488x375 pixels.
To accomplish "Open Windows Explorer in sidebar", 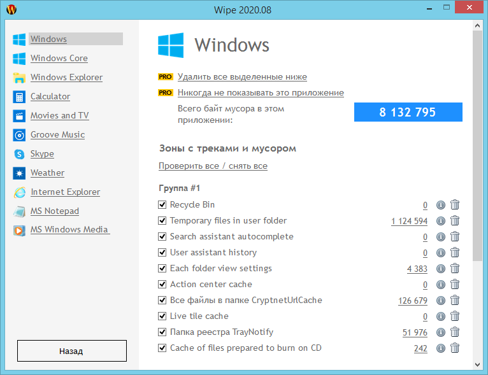I will pos(67,78).
